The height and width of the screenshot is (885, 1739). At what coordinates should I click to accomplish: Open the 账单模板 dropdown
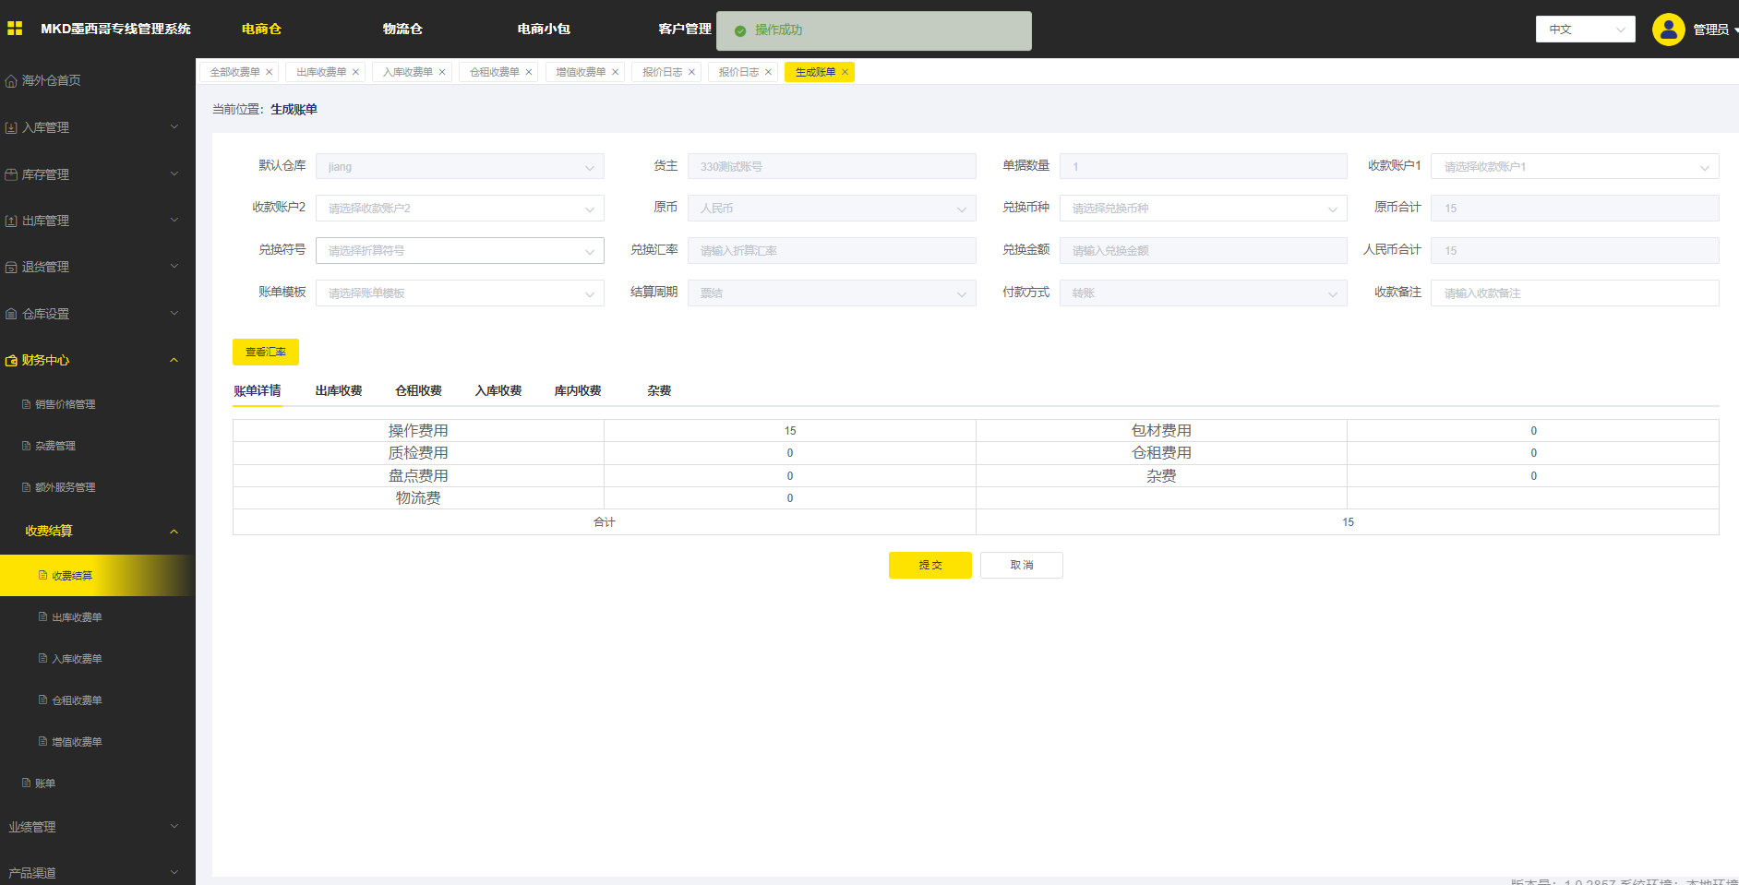pos(459,293)
